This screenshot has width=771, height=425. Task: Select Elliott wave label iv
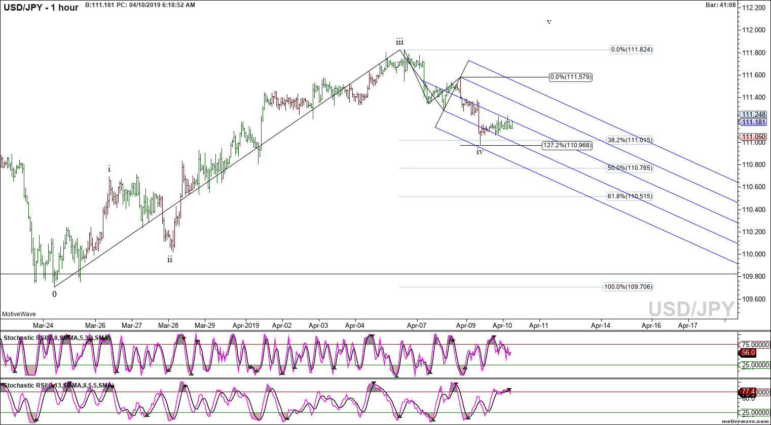click(x=480, y=151)
